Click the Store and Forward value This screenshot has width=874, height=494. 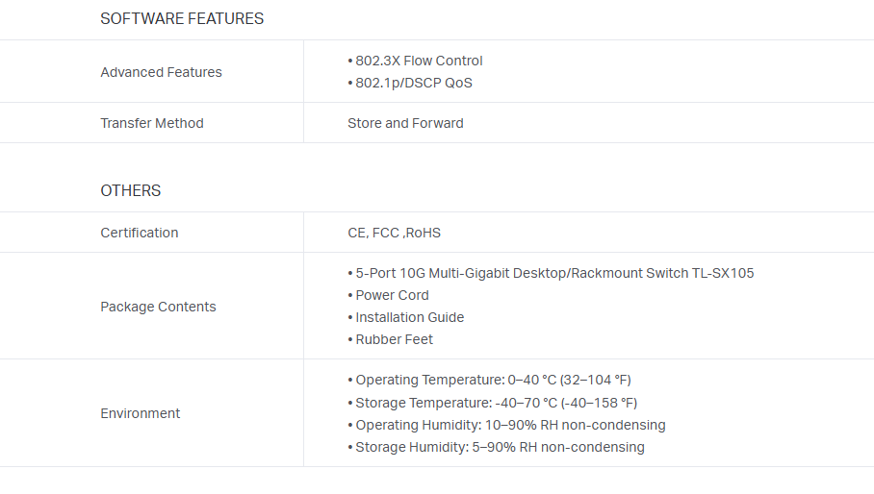pyautogui.click(x=405, y=123)
